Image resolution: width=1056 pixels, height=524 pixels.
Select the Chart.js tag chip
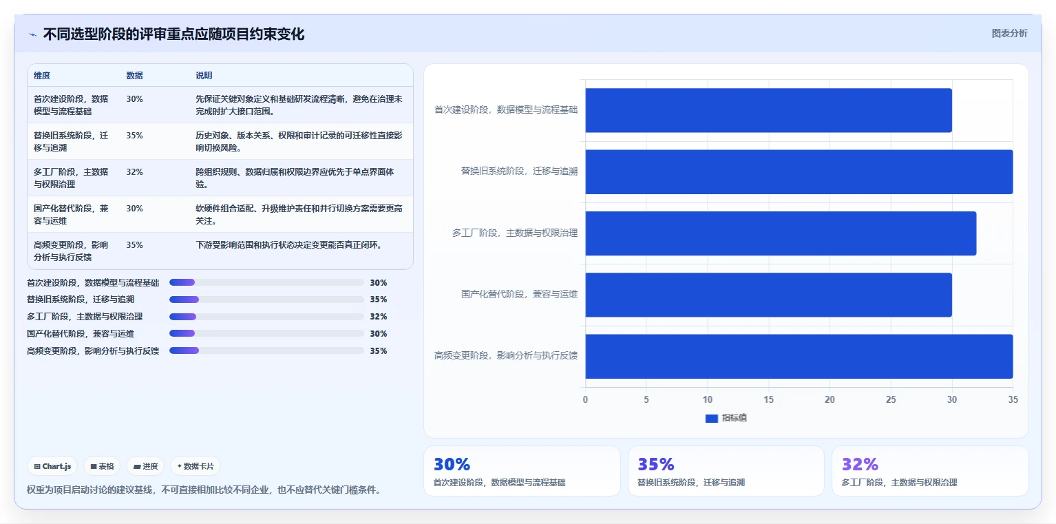53,466
